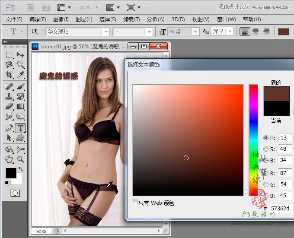Select the History Brush tool

point(20,96)
